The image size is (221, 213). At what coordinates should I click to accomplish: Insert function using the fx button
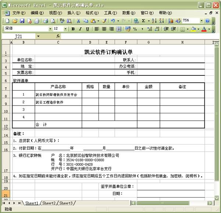pyautogui.click(x=58, y=36)
